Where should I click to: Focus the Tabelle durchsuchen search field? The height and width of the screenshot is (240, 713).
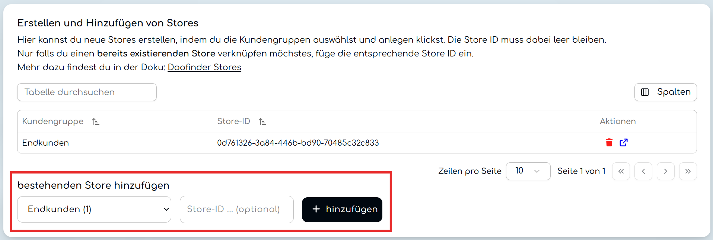click(87, 92)
